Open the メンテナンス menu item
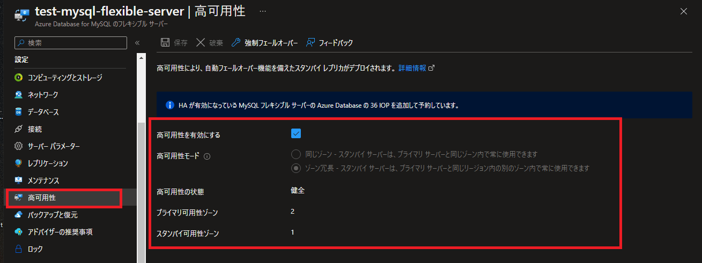The image size is (702, 263). pyautogui.click(x=43, y=181)
